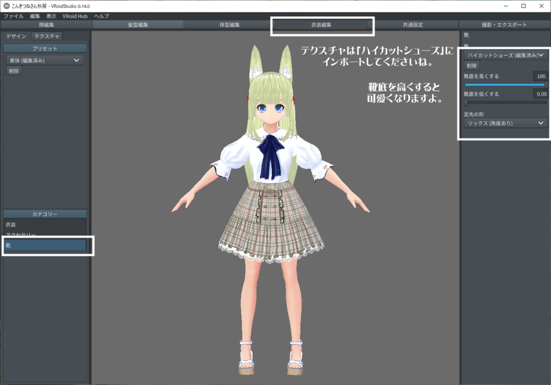Open the ハイカットシューズ (編集済み) shoe dropdown
Viewport: 551px width, 385px height.
click(x=505, y=55)
